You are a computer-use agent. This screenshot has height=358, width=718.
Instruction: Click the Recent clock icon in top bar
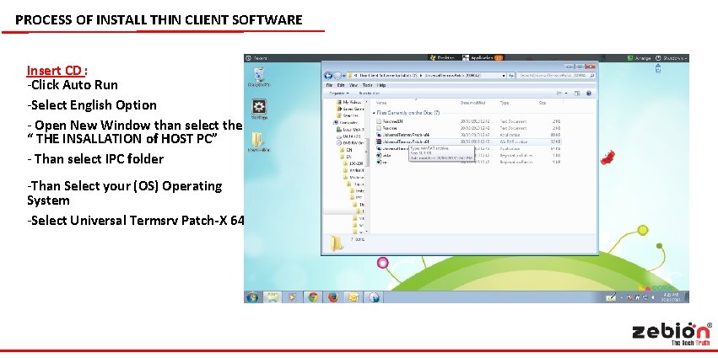pos(248,58)
